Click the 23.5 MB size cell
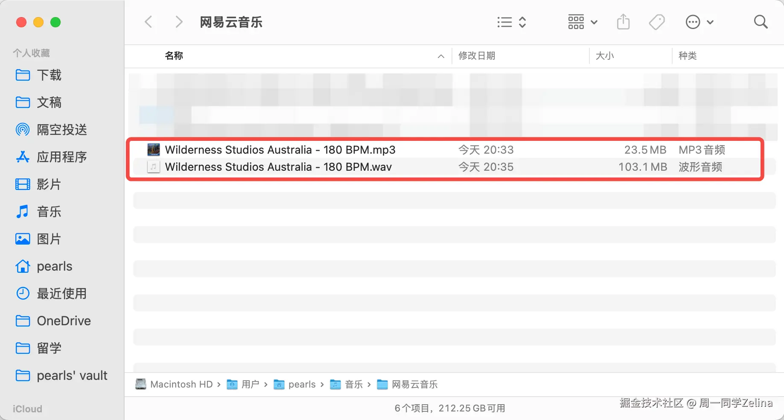784x420 pixels. tap(645, 150)
